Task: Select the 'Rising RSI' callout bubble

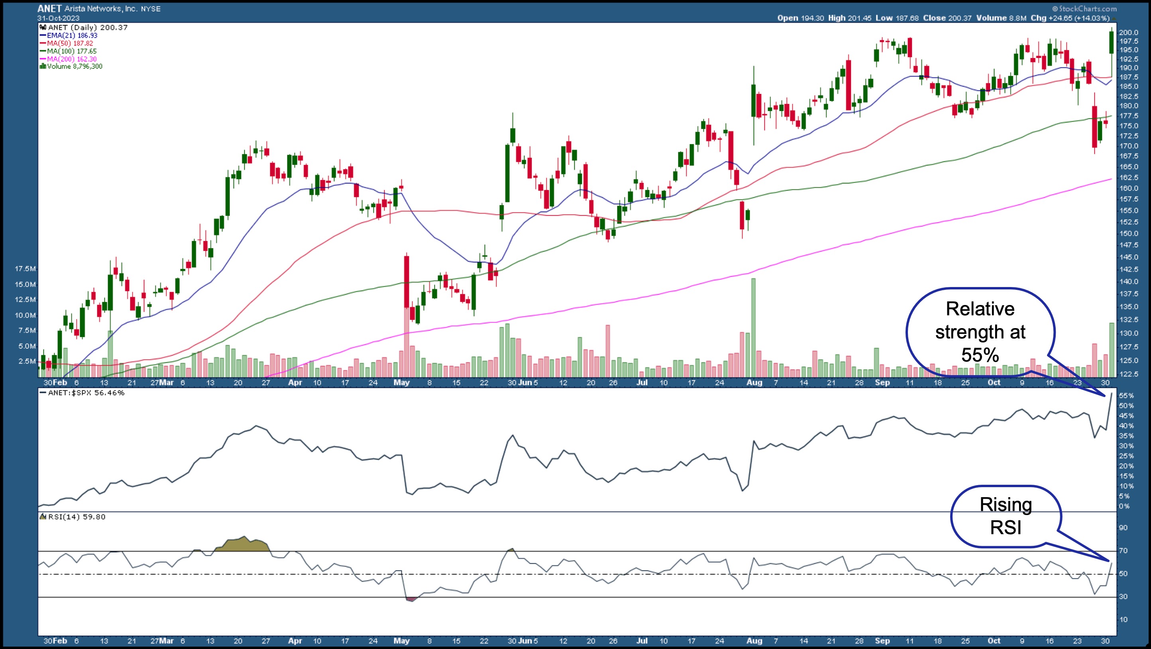Action: coord(1006,516)
